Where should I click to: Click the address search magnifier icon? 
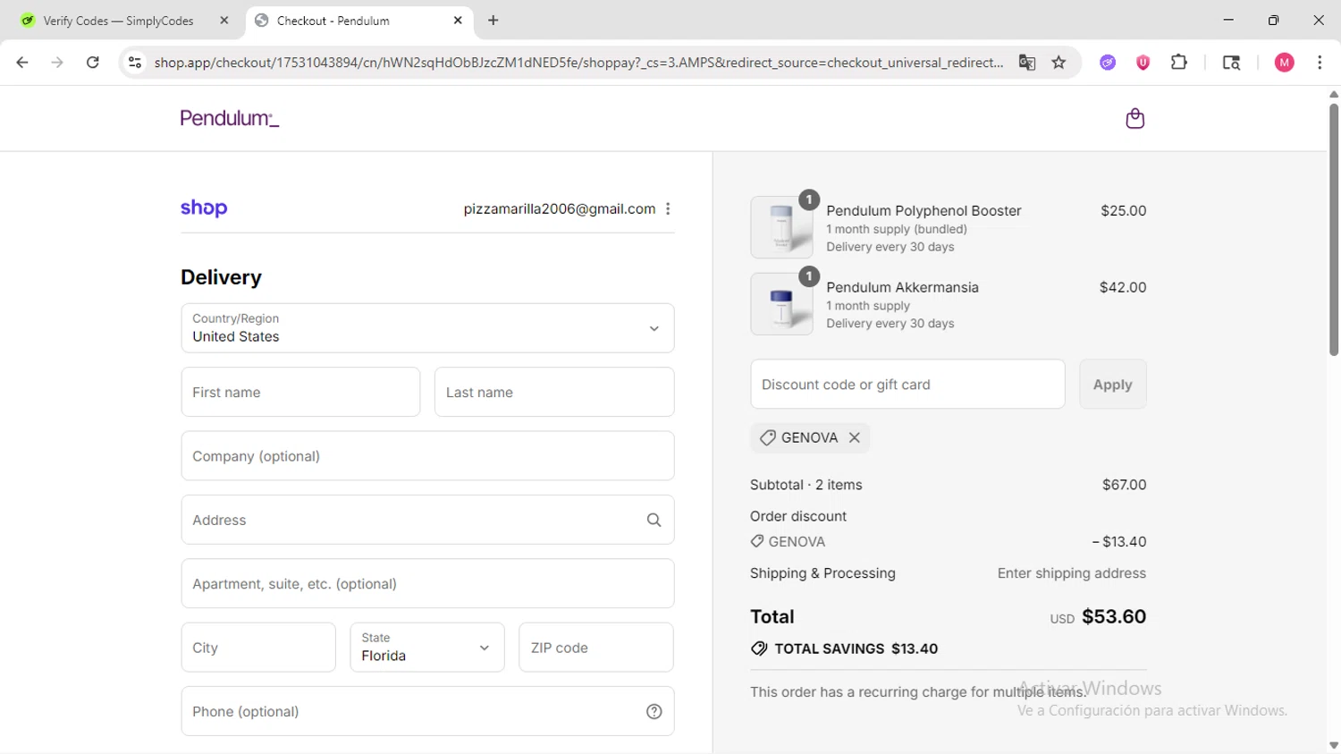click(x=654, y=521)
